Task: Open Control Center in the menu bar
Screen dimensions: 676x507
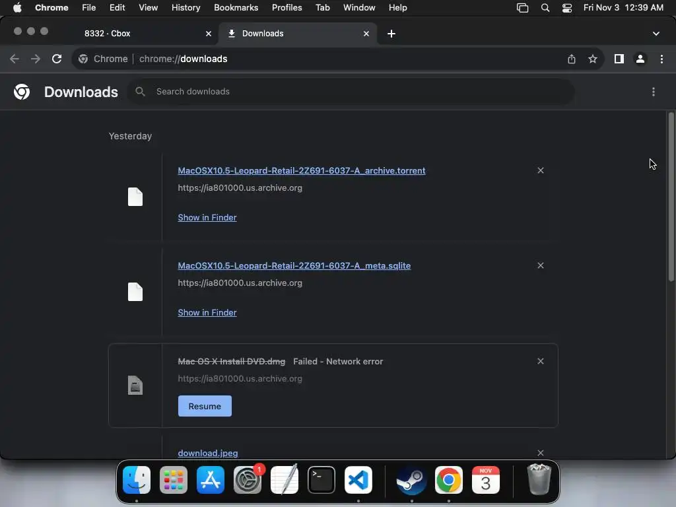Action: 567,8
